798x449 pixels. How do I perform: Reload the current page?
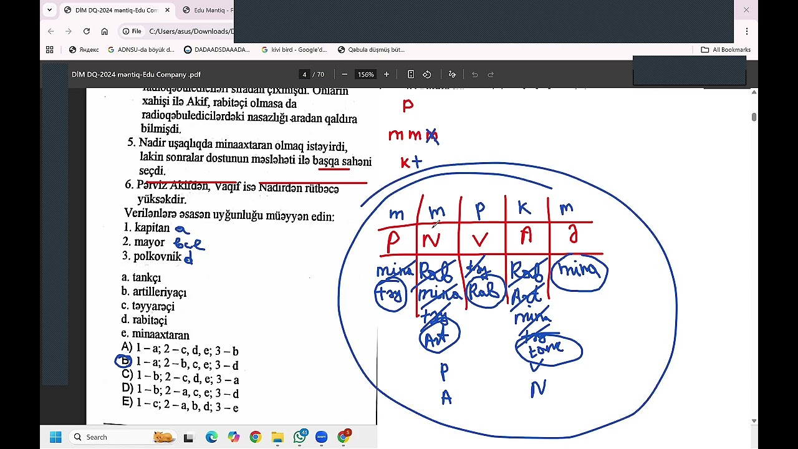point(87,31)
